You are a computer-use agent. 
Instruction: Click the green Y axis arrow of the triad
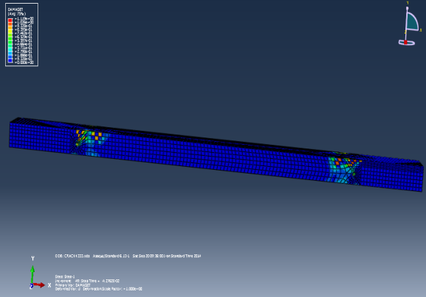pyautogui.click(x=32, y=274)
